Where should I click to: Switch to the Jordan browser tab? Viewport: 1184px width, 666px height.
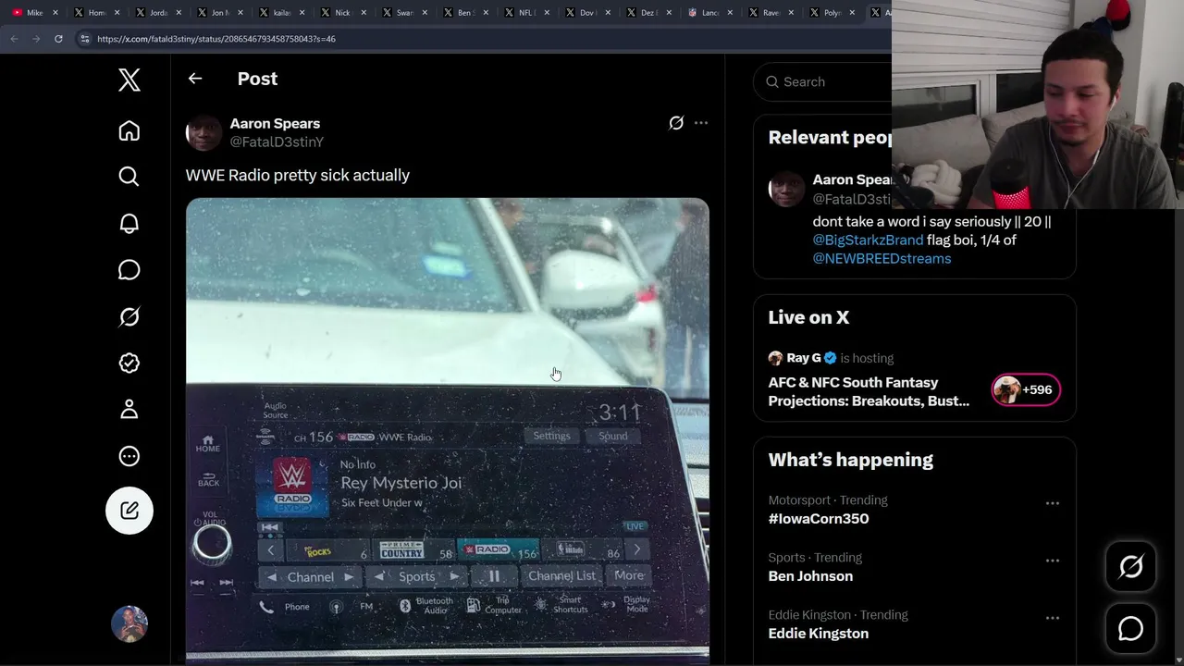pos(158,13)
